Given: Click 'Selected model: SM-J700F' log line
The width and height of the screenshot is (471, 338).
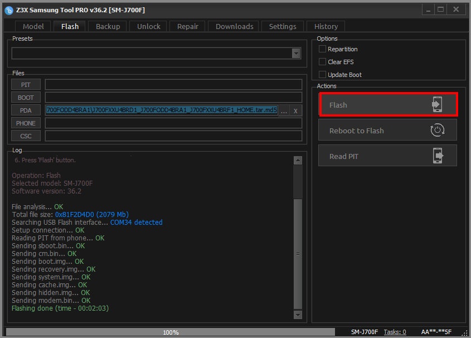Looking at the screenshot, I should (x=52, y=184).
